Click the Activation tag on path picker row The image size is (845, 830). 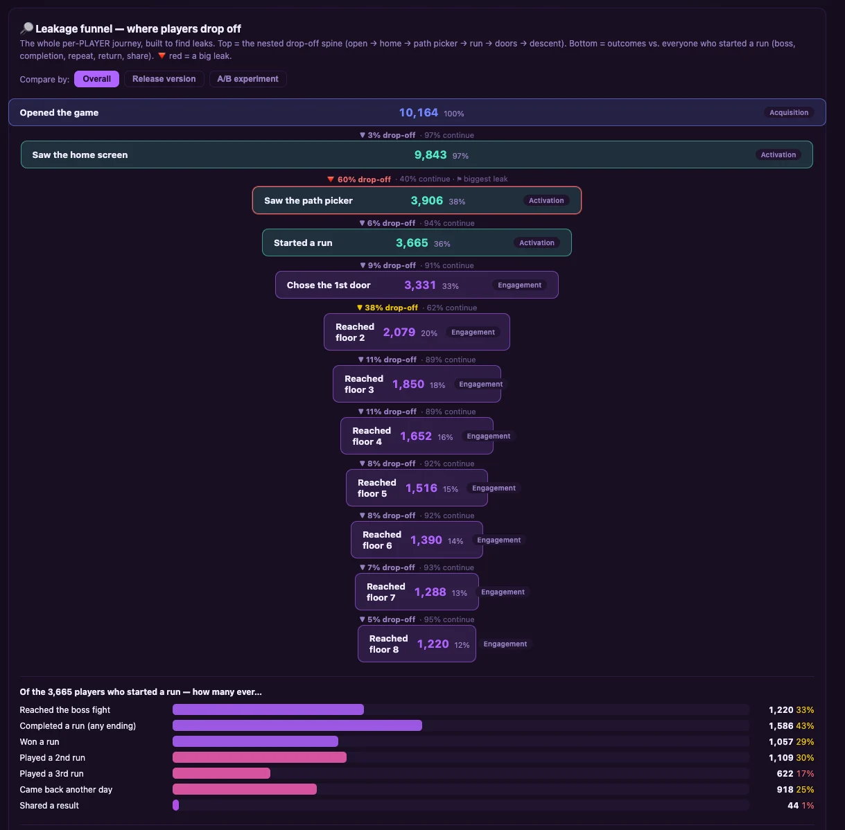click(x=546, y=200)
